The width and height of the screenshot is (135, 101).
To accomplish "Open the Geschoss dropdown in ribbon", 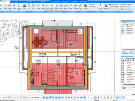I will tap(93, 7).
